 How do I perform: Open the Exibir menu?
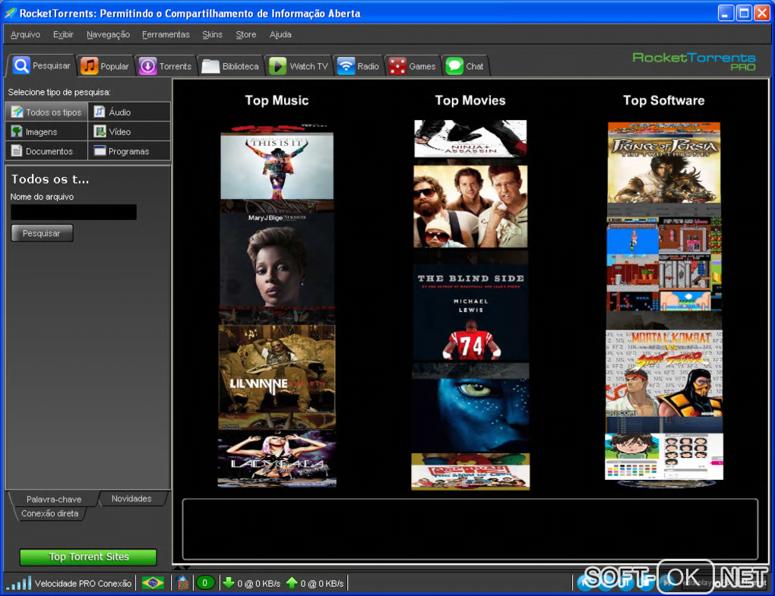click(x=63, y=35)
